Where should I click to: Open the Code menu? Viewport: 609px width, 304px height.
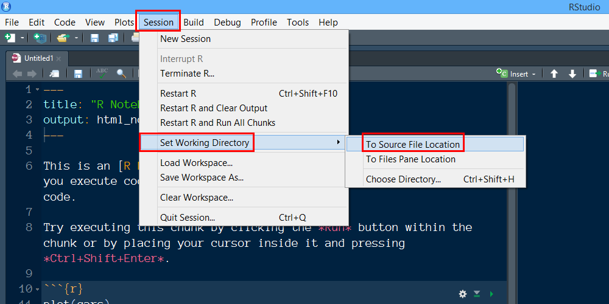(x=65, y=22)
